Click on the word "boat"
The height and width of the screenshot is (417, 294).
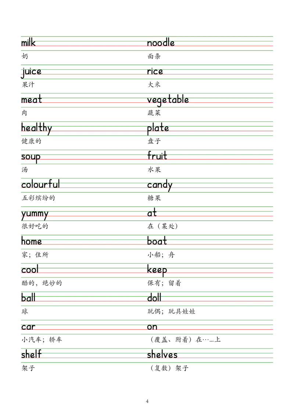pyautogui.click(x=157, y=242)
